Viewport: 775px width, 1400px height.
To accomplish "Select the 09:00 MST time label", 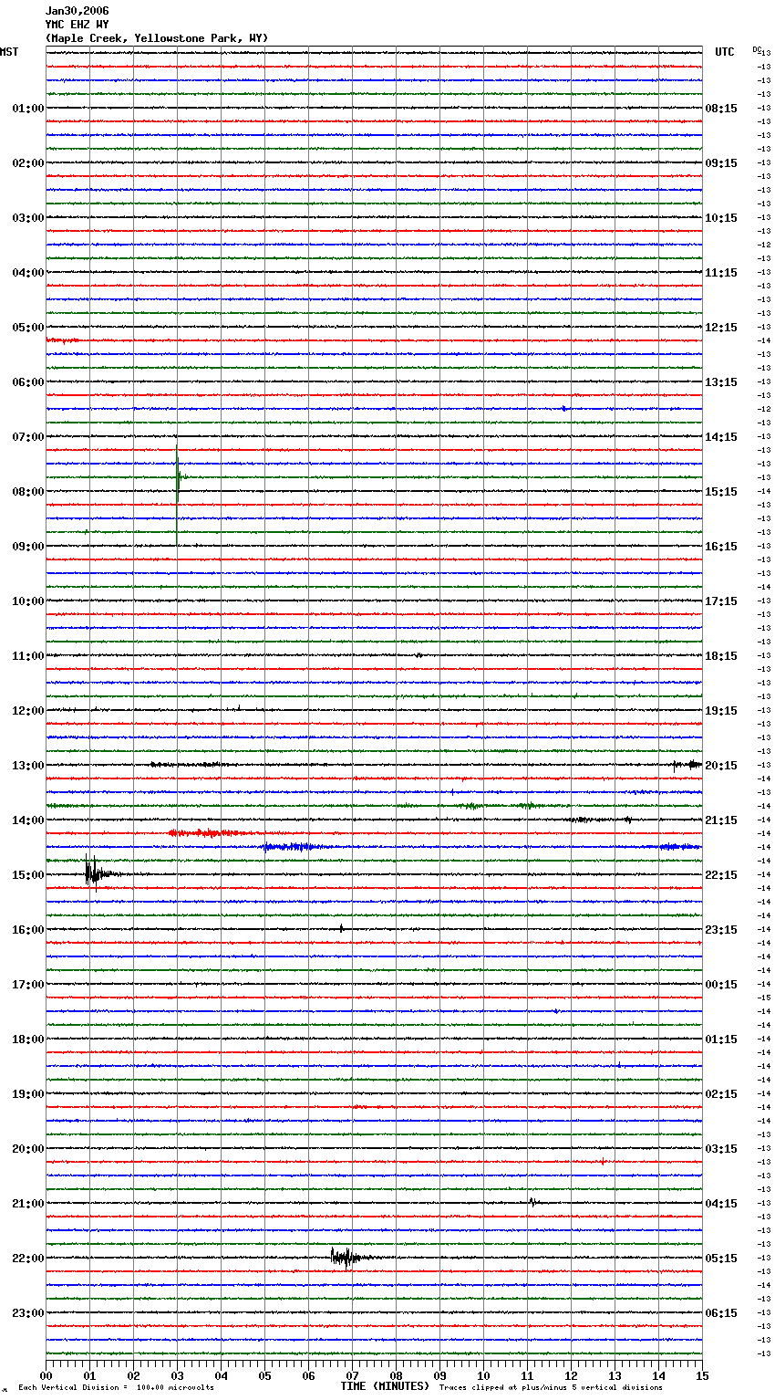I will (x=28, y=547).
